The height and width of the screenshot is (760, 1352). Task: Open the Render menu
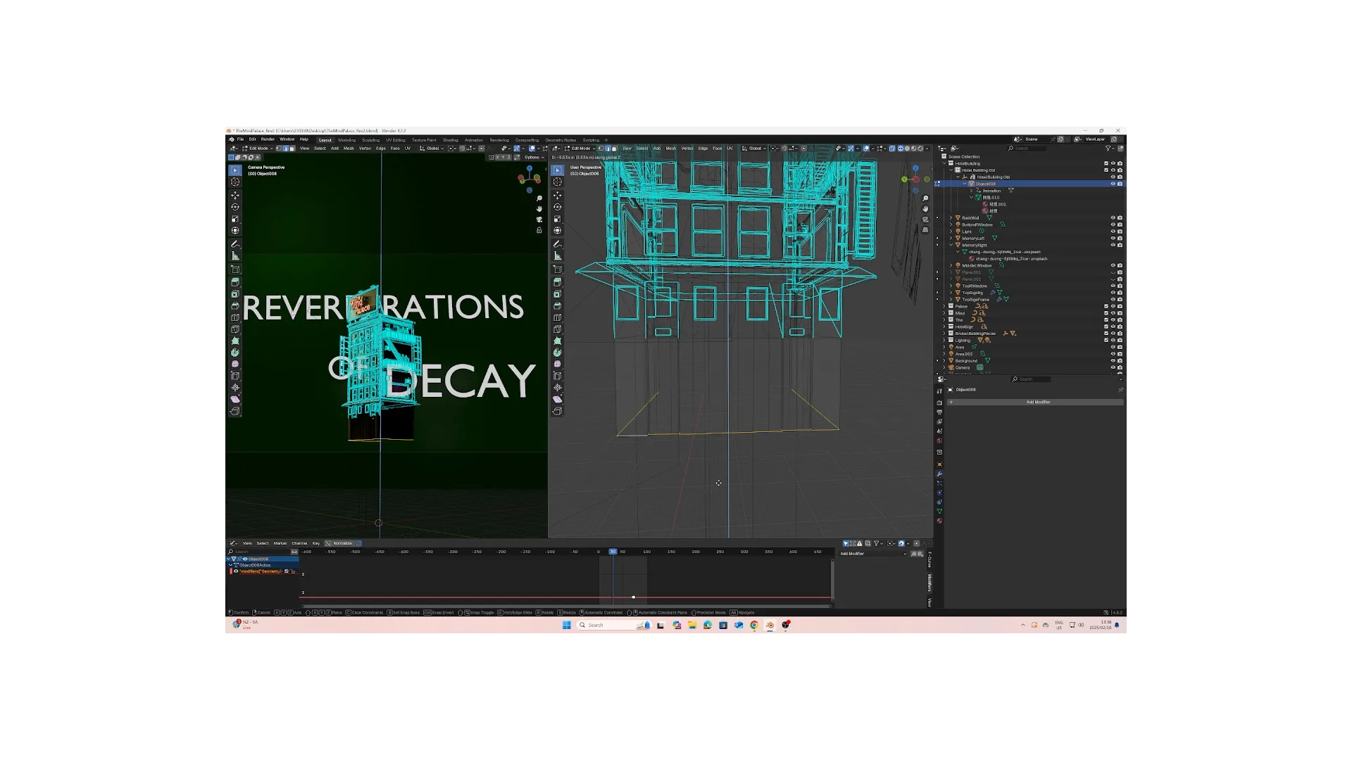[268, 139]
